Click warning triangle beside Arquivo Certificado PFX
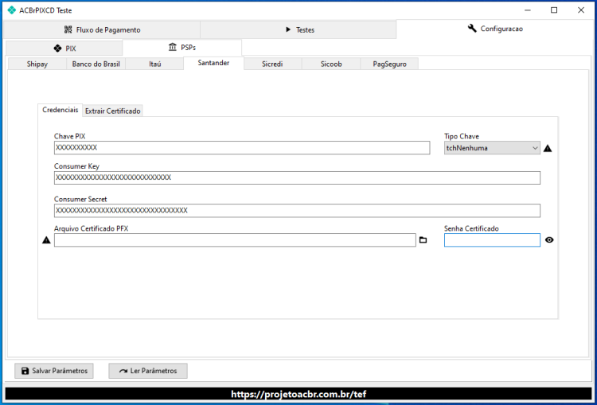Screen dimensions: 597x405 [46, 239]
